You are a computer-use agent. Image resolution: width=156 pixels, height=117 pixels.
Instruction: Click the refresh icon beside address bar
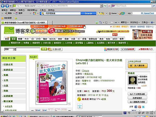pos(105,6)
